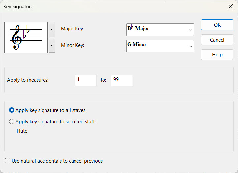
Task: Expand the G Minor key dropdown
Action: point(160,46)
